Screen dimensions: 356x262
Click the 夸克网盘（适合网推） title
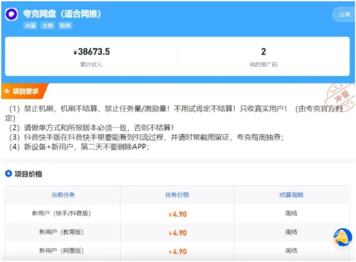62,14
